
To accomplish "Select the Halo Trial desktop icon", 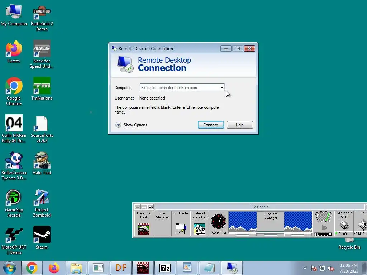I will [x=42, y=163].
